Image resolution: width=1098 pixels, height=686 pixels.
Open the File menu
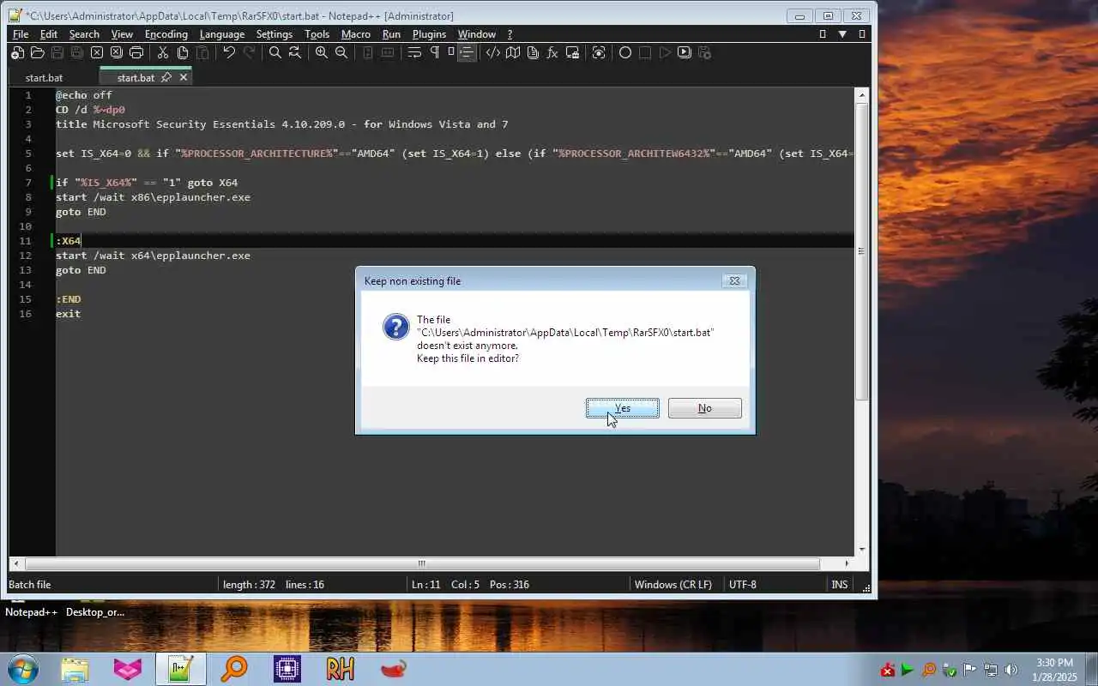[21, 34]
